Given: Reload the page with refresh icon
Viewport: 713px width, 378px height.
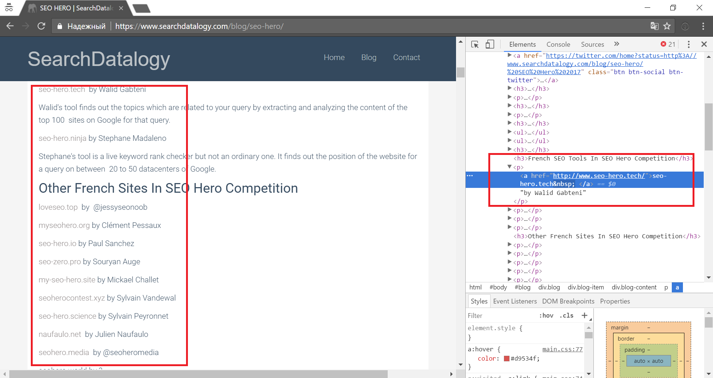Looking at the screenshot, I should (x=41, y=26).
